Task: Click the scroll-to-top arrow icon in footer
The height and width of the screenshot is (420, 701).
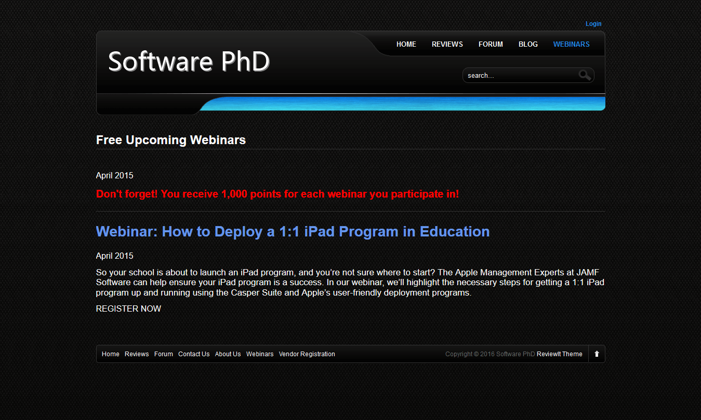Action: pos(597,354)
